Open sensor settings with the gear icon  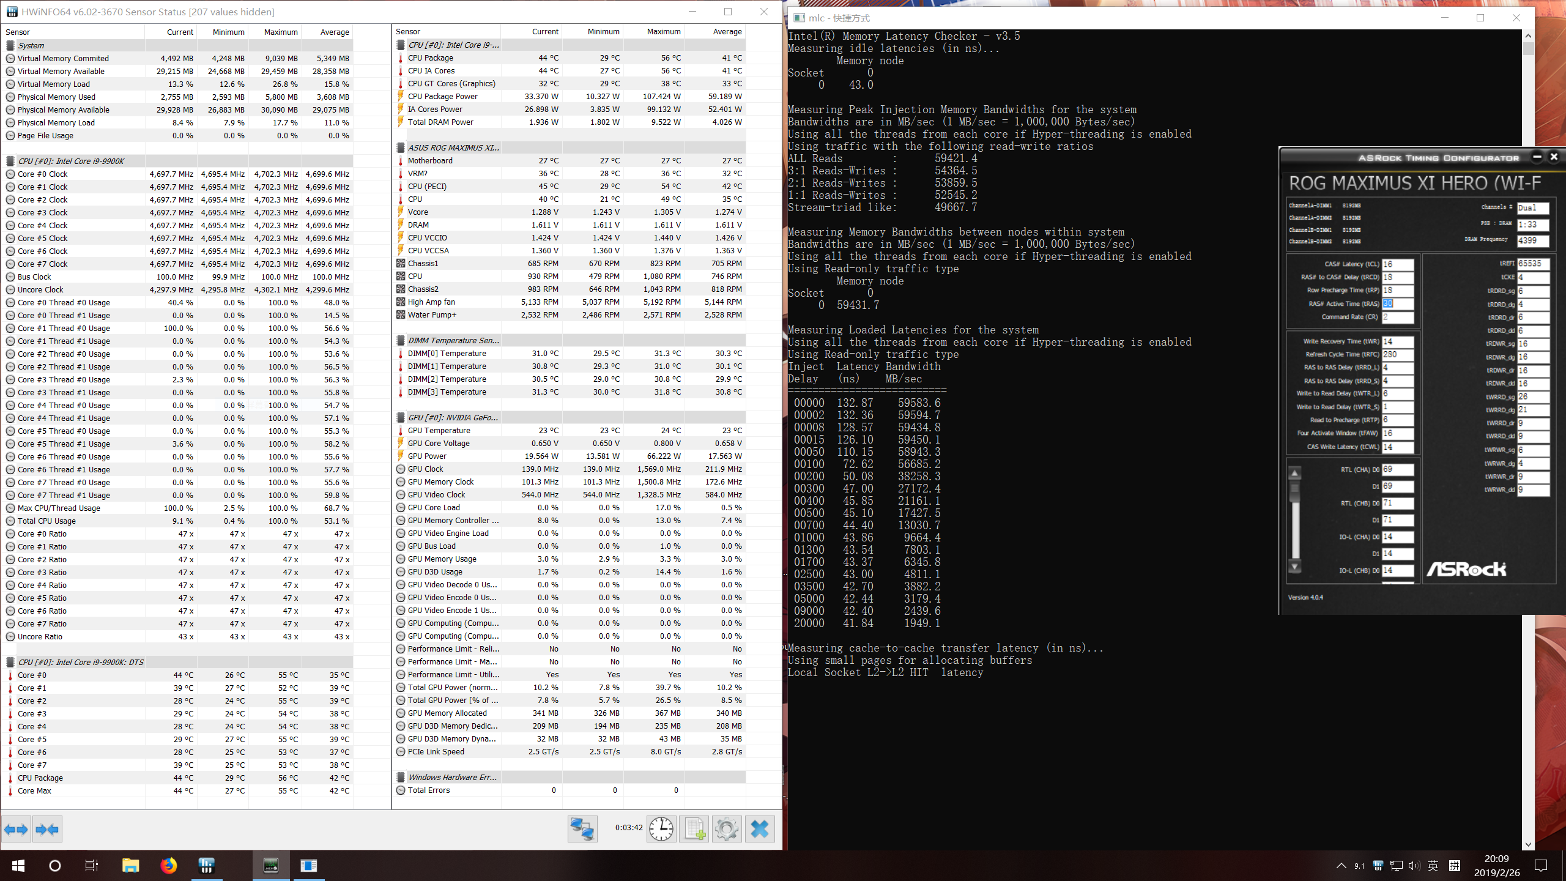pos(727,829)
